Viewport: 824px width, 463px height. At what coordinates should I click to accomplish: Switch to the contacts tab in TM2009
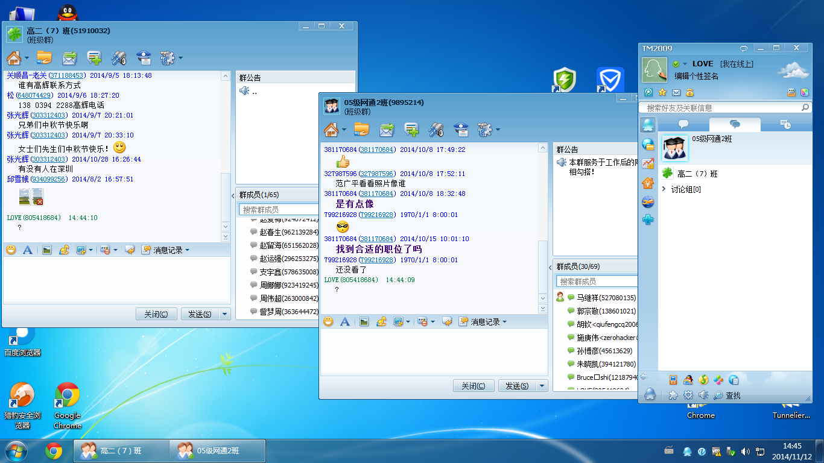(x=683, y=124)
